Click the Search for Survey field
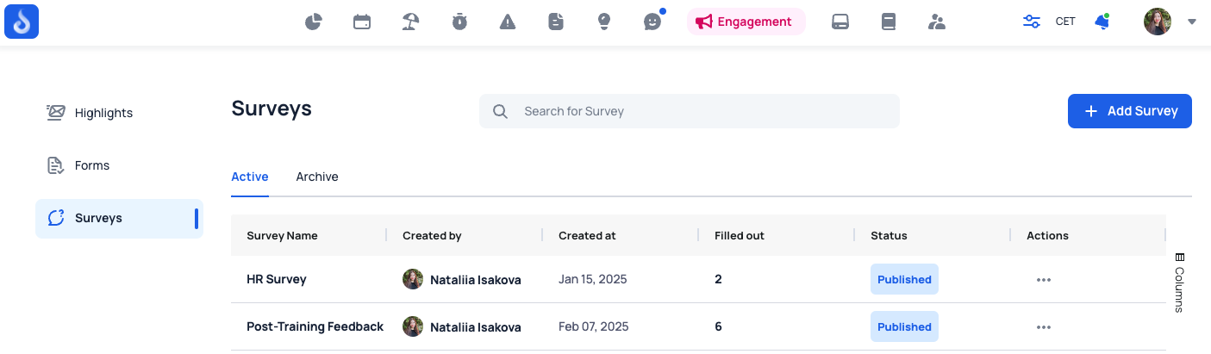 690,111
